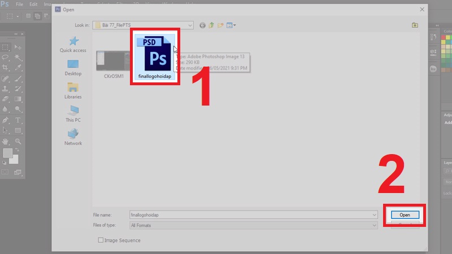Go up one folder level
Image resolution: width=452 pixels, height=254 pixels.
[x=211, y=25]
